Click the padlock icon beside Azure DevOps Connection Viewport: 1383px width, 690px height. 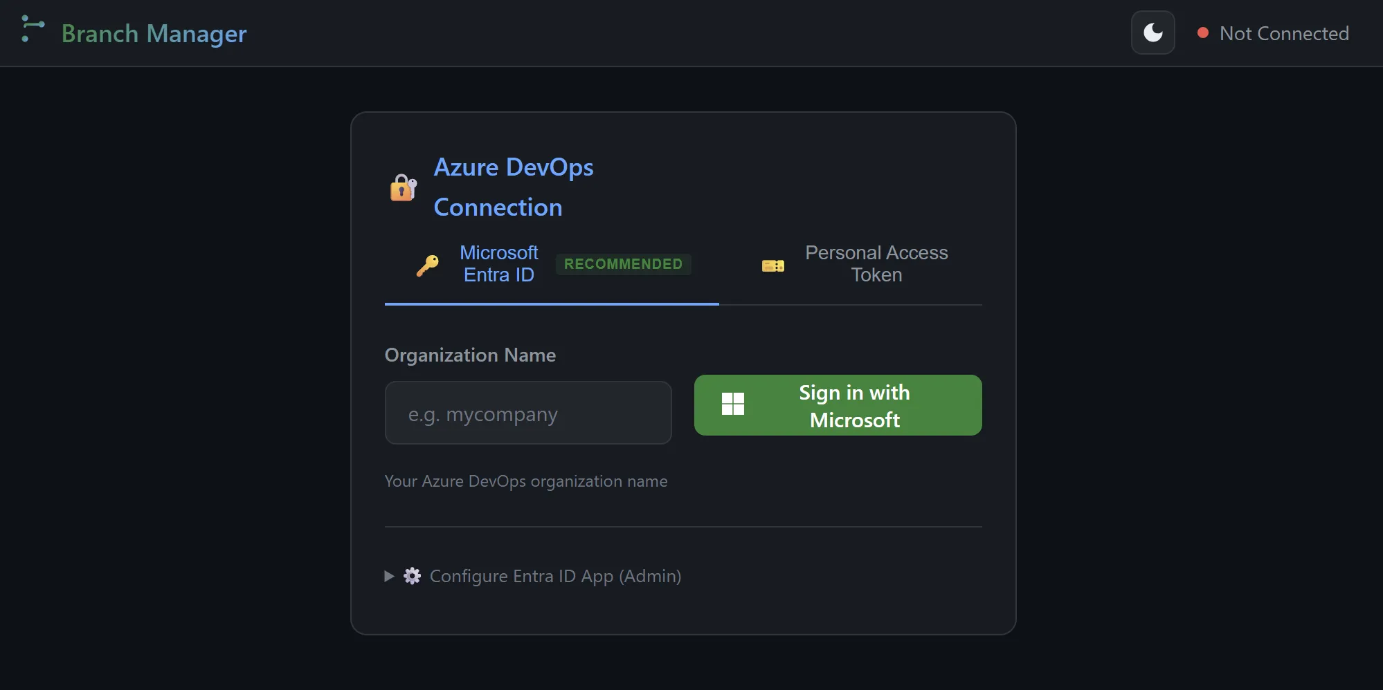point(403,187)
